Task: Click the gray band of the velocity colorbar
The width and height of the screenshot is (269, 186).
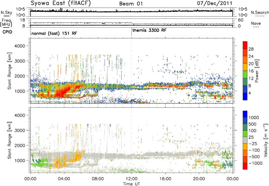Action: pos(245,140)
